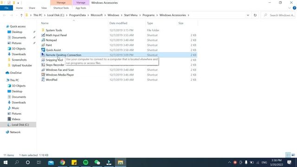This screenshot has width=297, height=167.
Task: Select the Quick Assist shortcut icon
Action: point(43,50)
